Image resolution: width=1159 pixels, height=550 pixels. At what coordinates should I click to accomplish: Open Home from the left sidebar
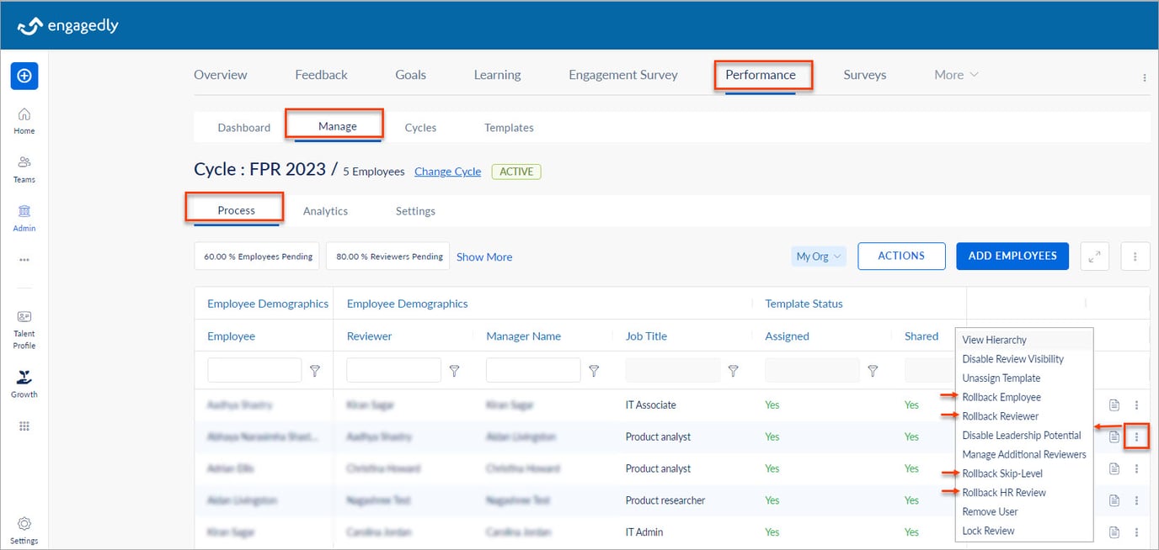(24, 120)
